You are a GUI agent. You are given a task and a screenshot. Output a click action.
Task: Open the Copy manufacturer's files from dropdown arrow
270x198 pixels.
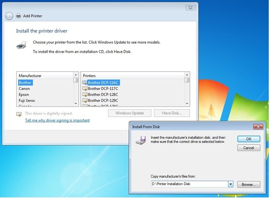click(x=231, y=184)
